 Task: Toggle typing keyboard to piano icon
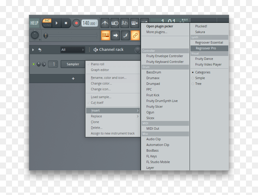click(x=106, y=35)
